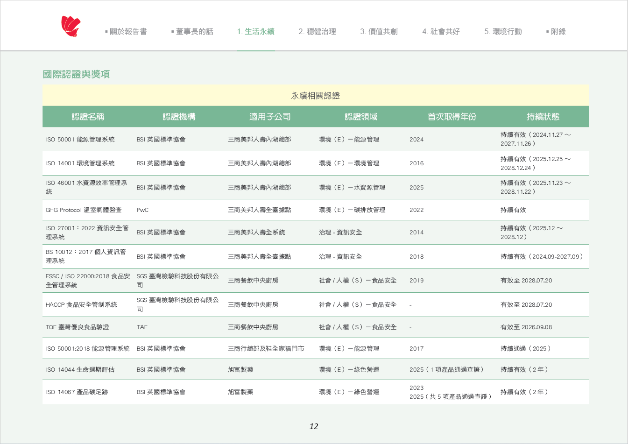628x444 pixels.
Task: Click the 2025（1 項產品通過查證）cell
Action: [x=447, y=370]
